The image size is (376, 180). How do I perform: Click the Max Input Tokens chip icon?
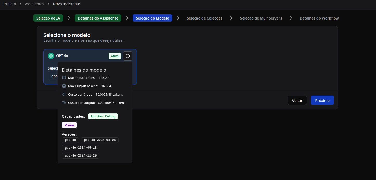[64, 78]
